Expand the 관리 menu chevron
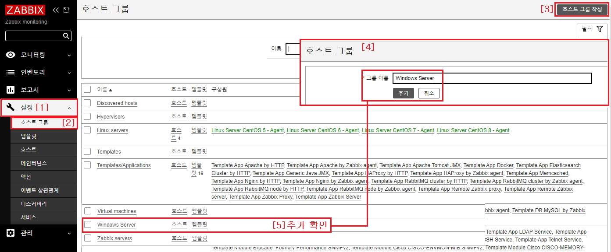 point(69,233)
